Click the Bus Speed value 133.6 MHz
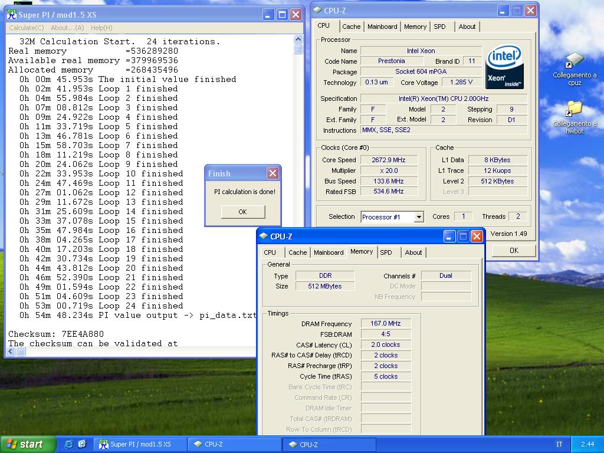Viewport: 604px width, 453px height. pyautogui.click(x=389, y=181)
